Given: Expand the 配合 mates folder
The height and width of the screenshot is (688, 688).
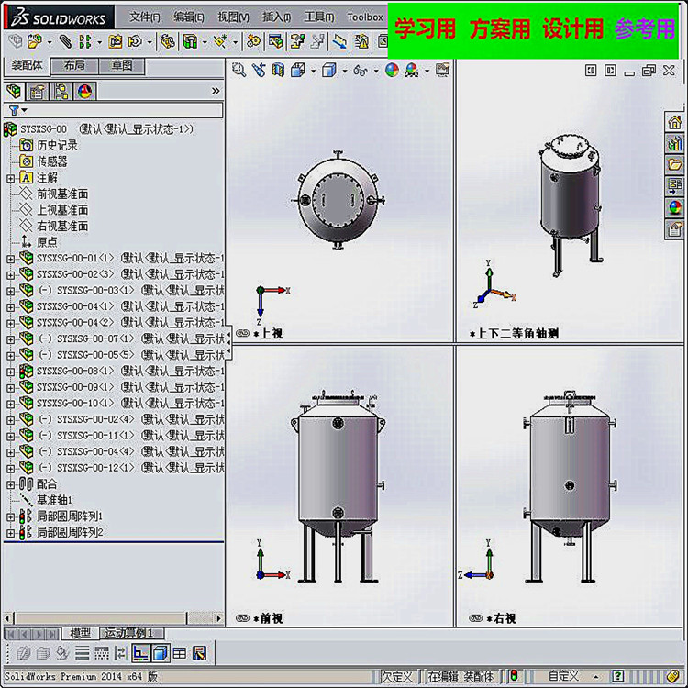Looking at the screenshot, I should pos(10,485).
